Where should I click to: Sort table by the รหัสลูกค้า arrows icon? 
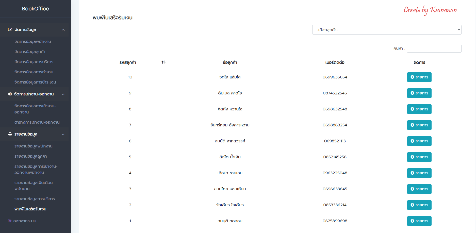coord(163,62)
